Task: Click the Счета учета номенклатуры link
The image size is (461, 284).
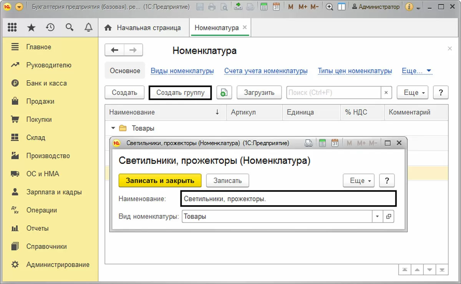Action: [x=266, y=71]
